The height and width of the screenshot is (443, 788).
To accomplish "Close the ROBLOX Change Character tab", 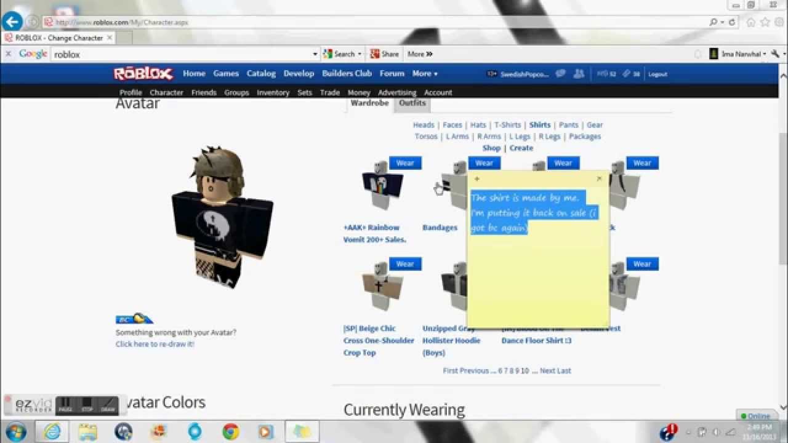I will click(110, 38).
